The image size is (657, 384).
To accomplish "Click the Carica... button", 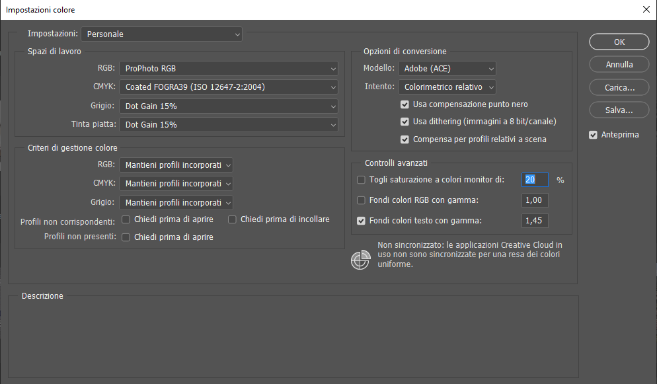I will point(619,87).
